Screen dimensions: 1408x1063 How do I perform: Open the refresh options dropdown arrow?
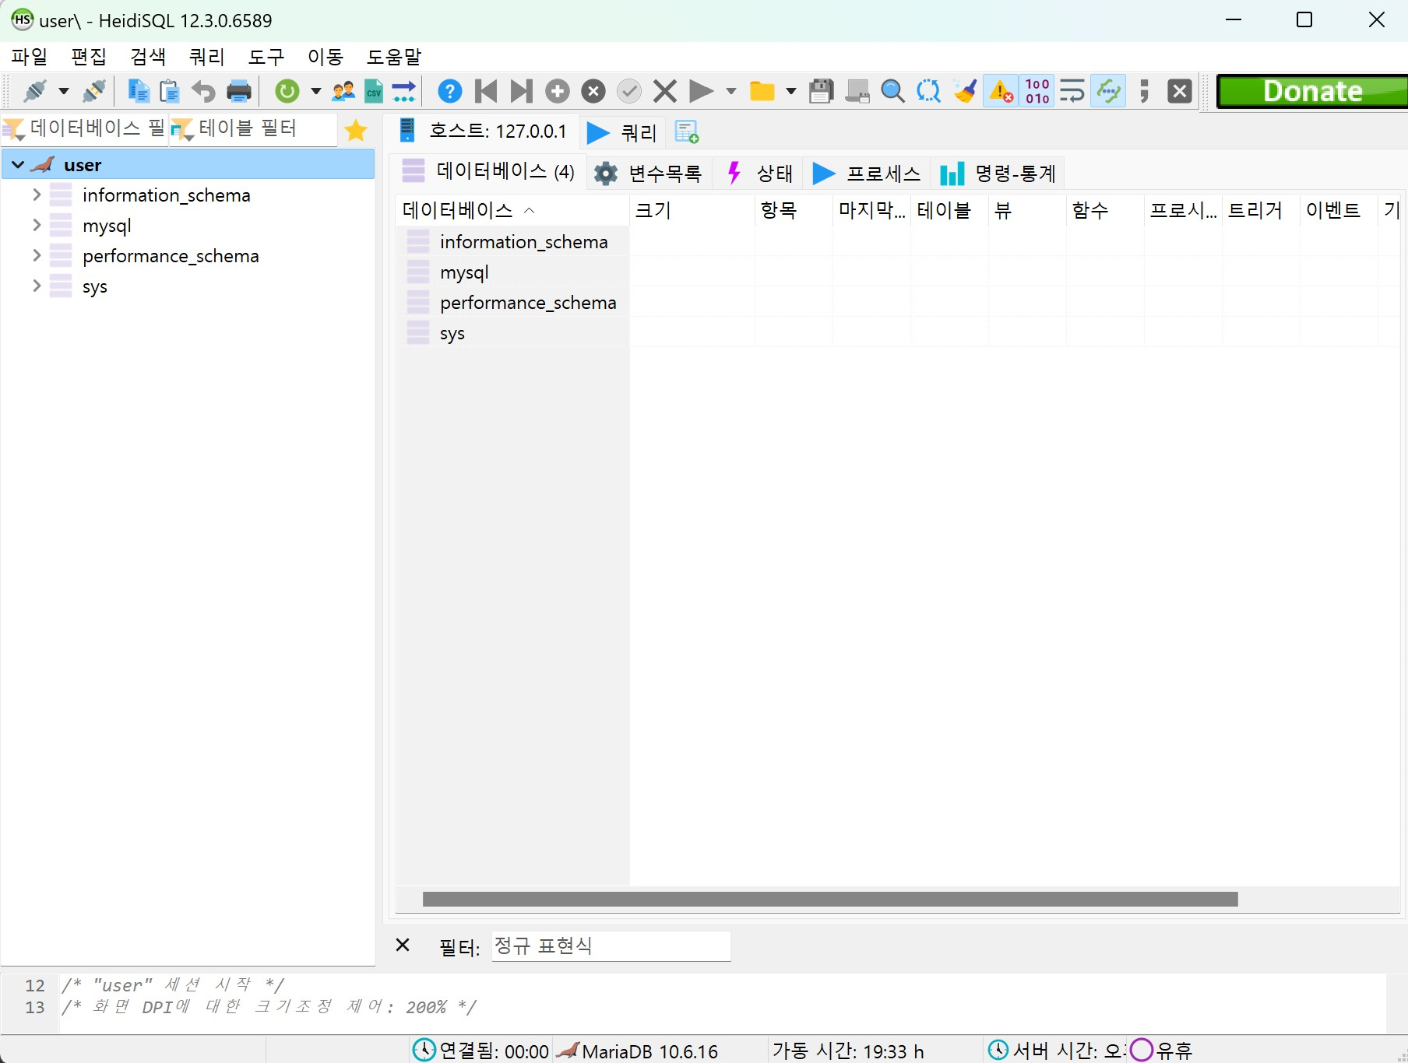(315, 92)
